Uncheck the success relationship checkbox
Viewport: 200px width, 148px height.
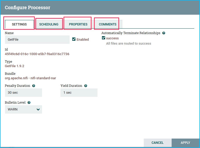pos(104,38)
